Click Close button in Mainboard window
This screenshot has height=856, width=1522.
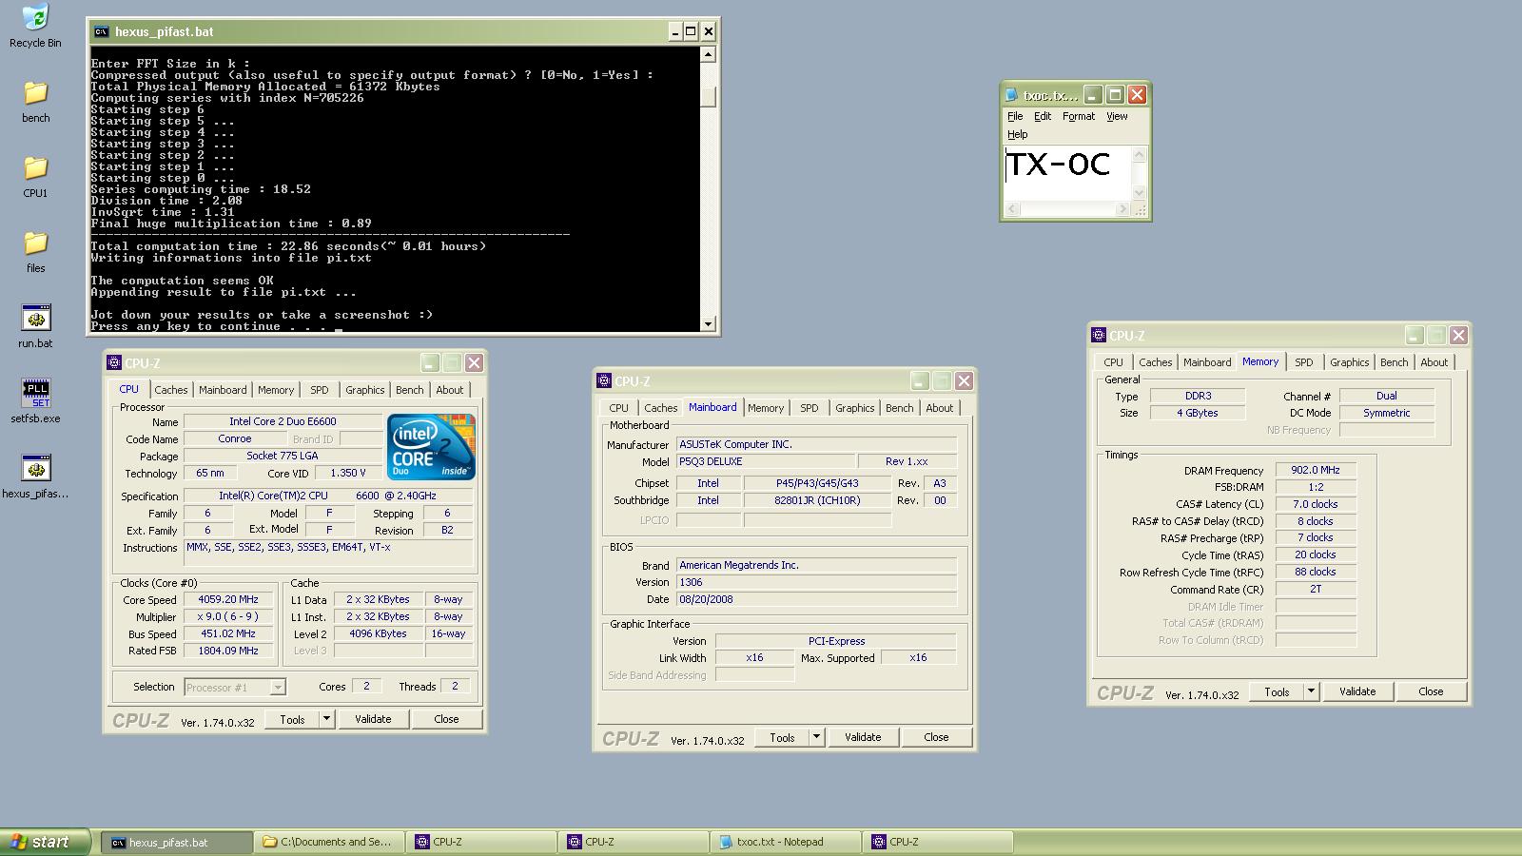click(x=936, y=737)
